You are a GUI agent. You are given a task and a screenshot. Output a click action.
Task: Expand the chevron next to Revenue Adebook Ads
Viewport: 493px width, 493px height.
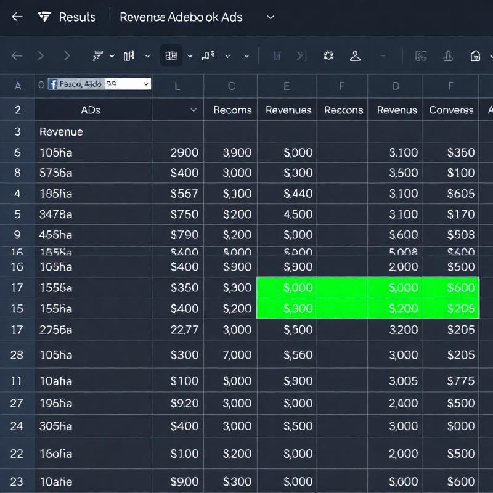tap(271, 17)
